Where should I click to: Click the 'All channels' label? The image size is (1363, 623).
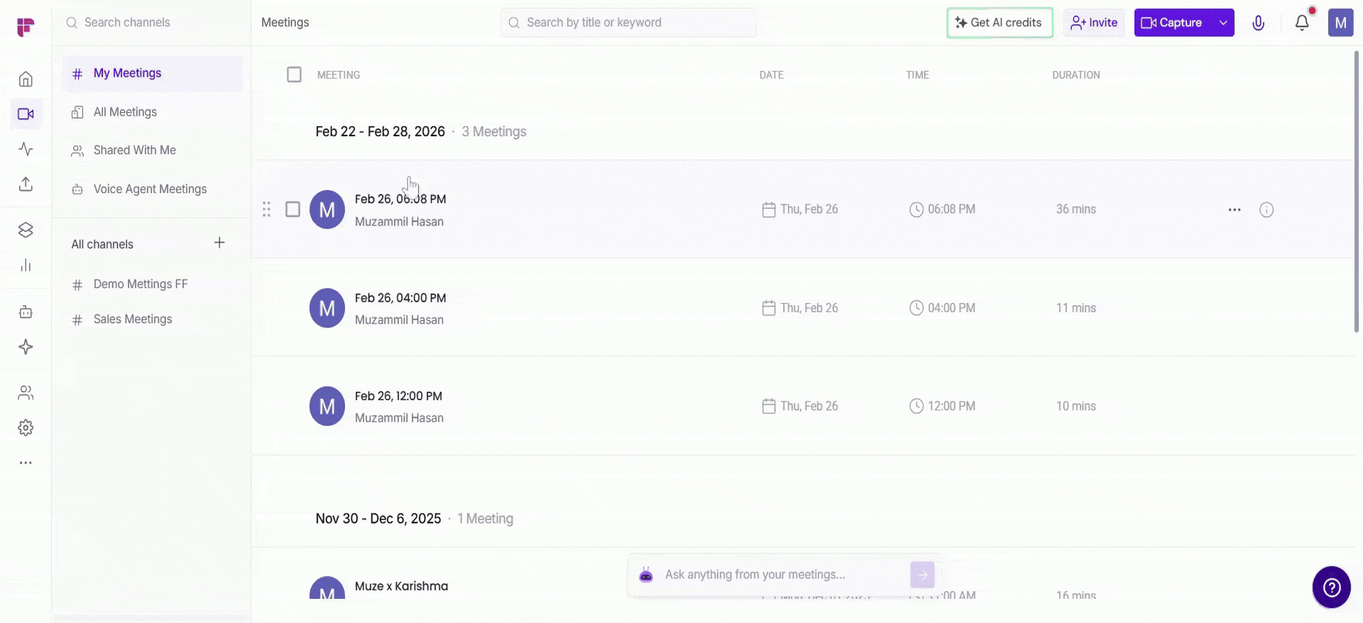point(102,244)
